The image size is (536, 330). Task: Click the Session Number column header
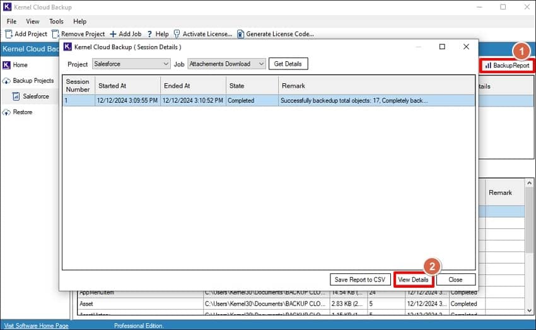click(x=78, y=85)
